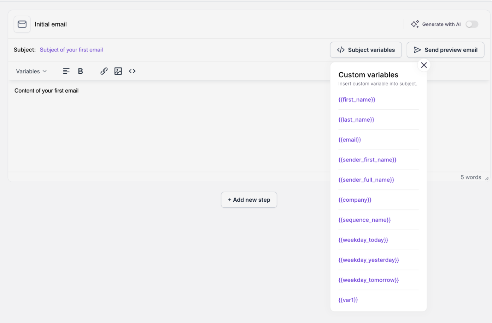Image resolution: width=492 pixels, height=323 pixels.
Task: Insert an image into the email body
Action: (x=118, y=71)
